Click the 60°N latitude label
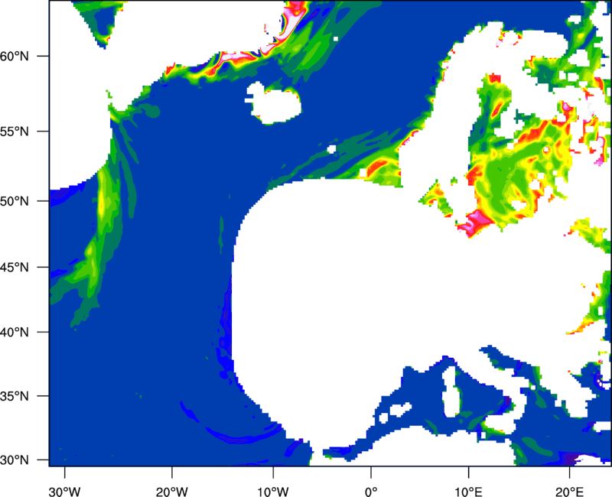612x497 pixels. tap(15, 56)
